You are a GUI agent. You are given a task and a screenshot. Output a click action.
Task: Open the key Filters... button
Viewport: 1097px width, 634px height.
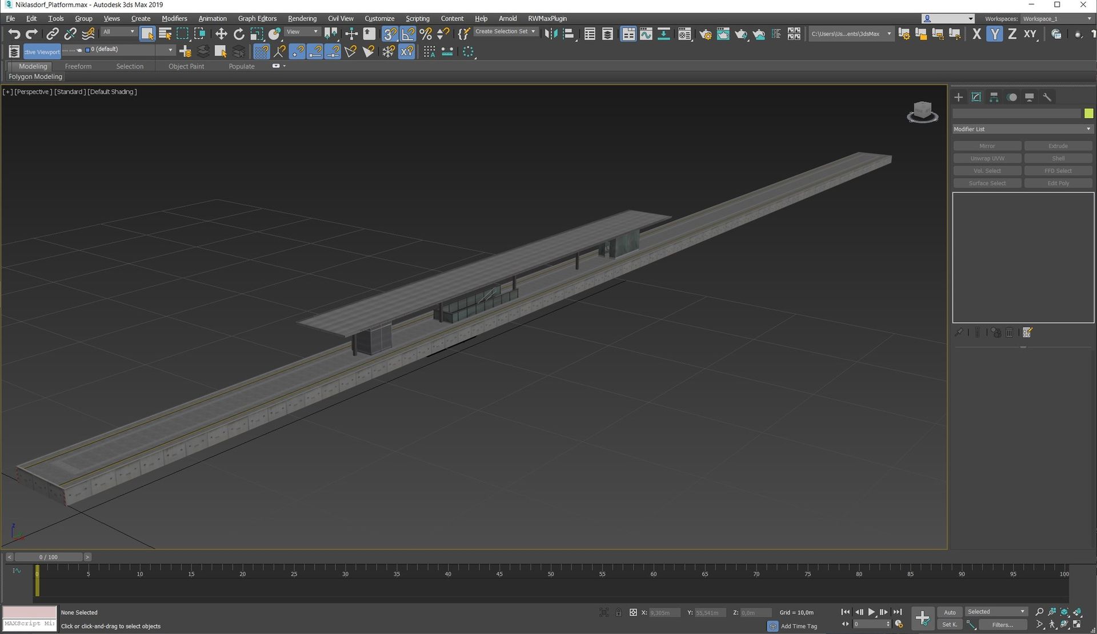1002,625
